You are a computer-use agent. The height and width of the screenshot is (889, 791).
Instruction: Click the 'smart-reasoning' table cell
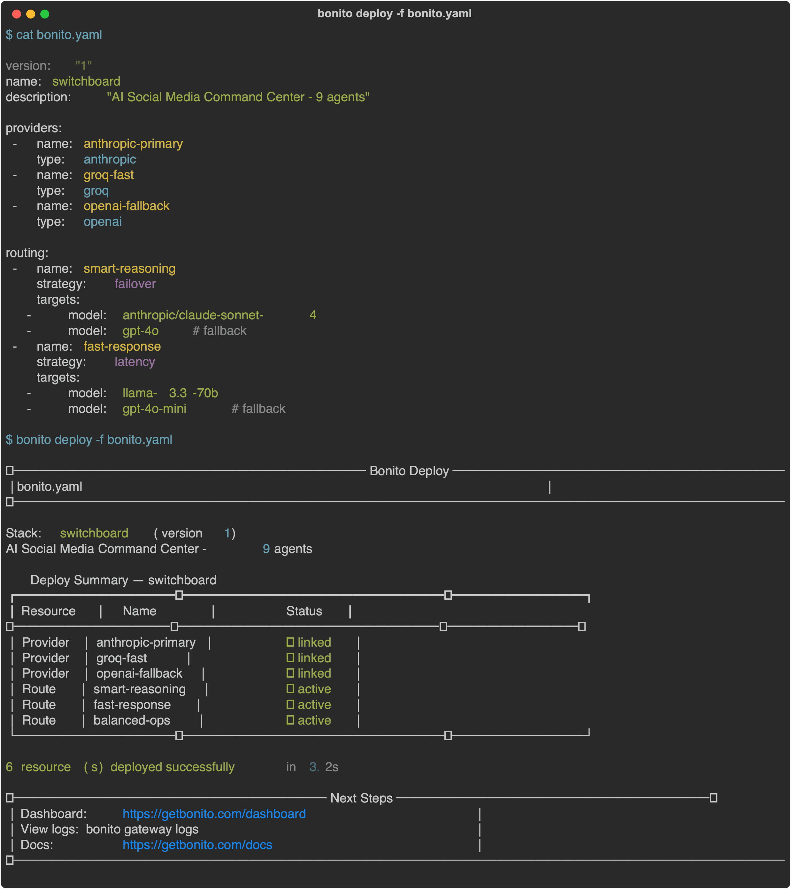(x=140, y=689)
